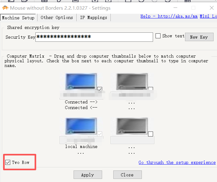This screenshot has width=217, height=182.
Task: Click the top-right gray computer's name field
Action: pos(132,95)
